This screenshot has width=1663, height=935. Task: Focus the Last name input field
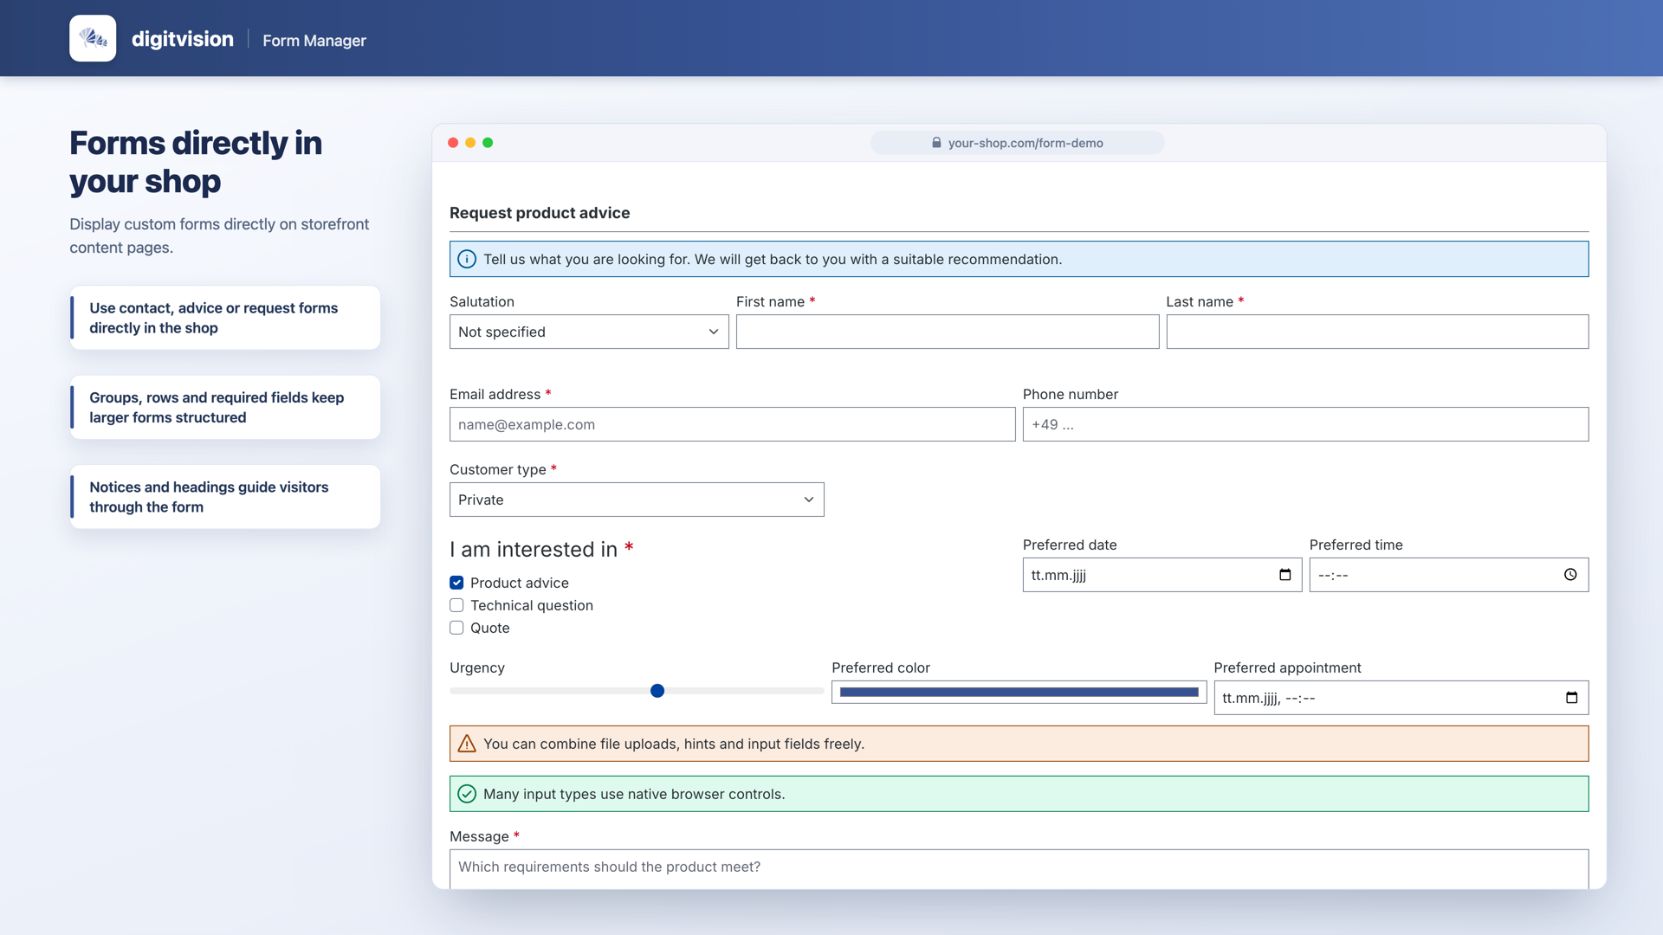(x=1377, y=332)
